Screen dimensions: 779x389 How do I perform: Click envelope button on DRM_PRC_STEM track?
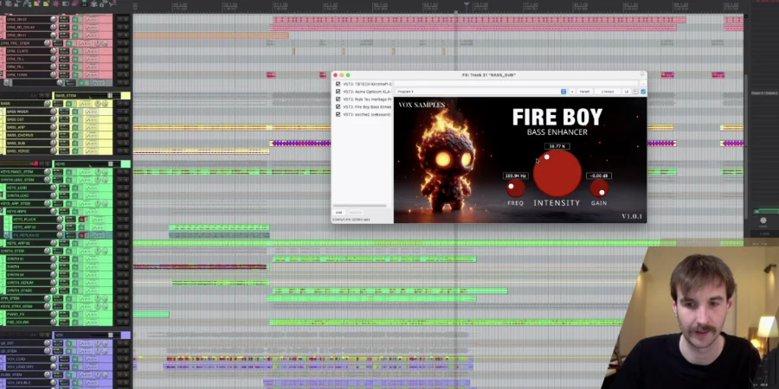pyautogui.click(x=85, y=43)
